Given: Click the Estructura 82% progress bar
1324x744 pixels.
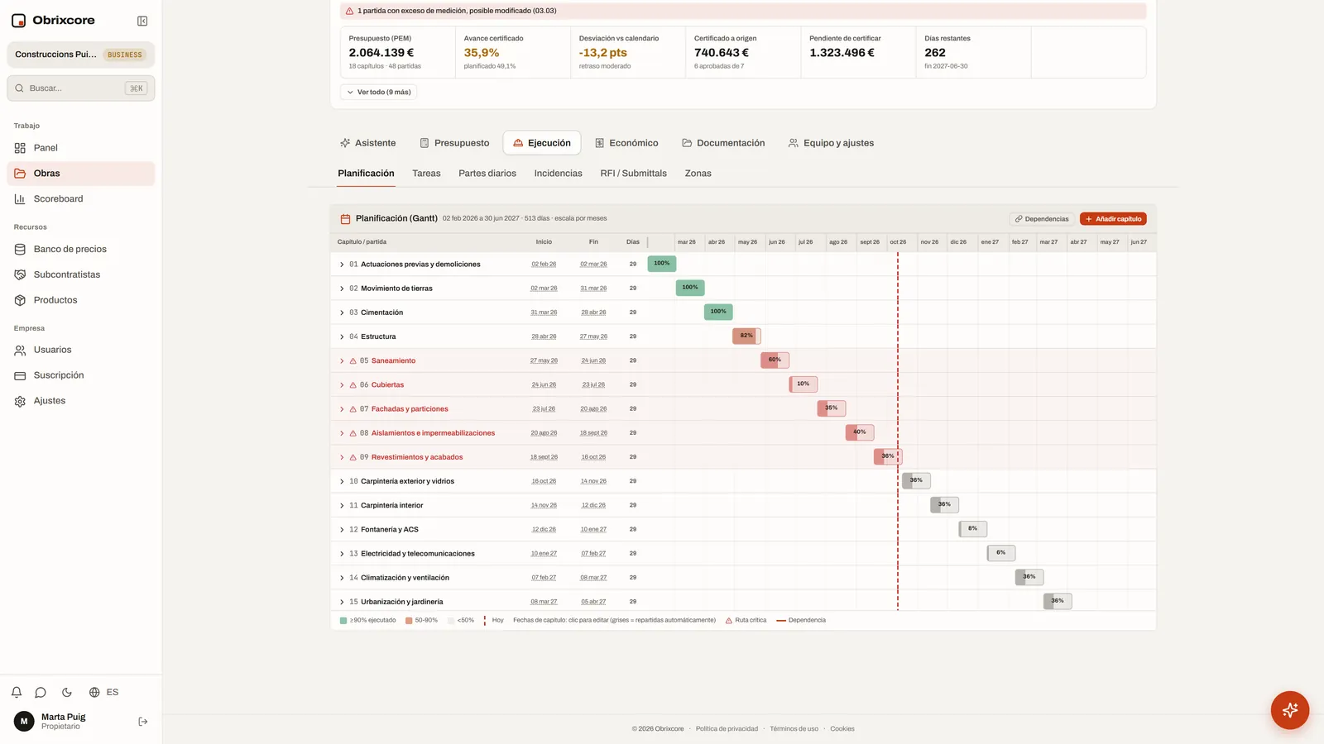Looking at the screenshot, I should [x=746, y=336].
